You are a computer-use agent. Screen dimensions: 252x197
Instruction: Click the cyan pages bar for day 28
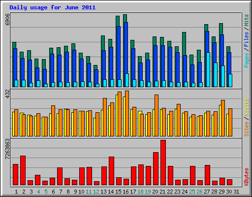click(x=216, y=75)
